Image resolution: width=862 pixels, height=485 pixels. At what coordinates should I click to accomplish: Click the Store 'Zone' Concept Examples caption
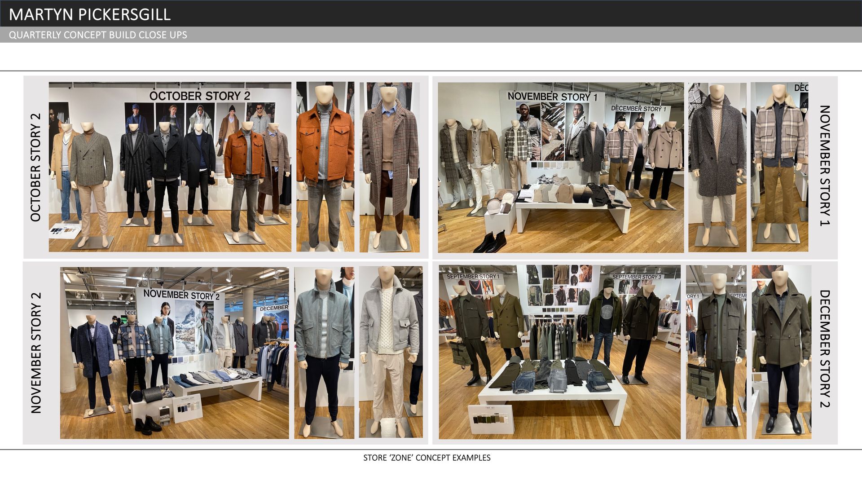427,458
